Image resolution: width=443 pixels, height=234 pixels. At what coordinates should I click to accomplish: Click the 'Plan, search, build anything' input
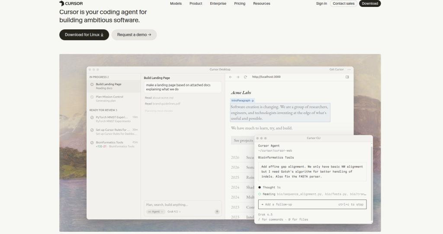point(183,205)
